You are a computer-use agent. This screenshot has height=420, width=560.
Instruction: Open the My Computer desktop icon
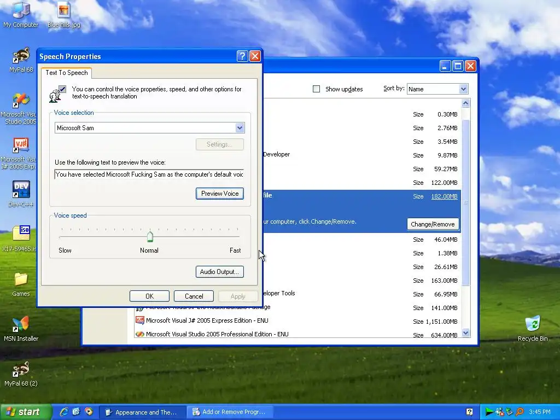click(21, 14)
